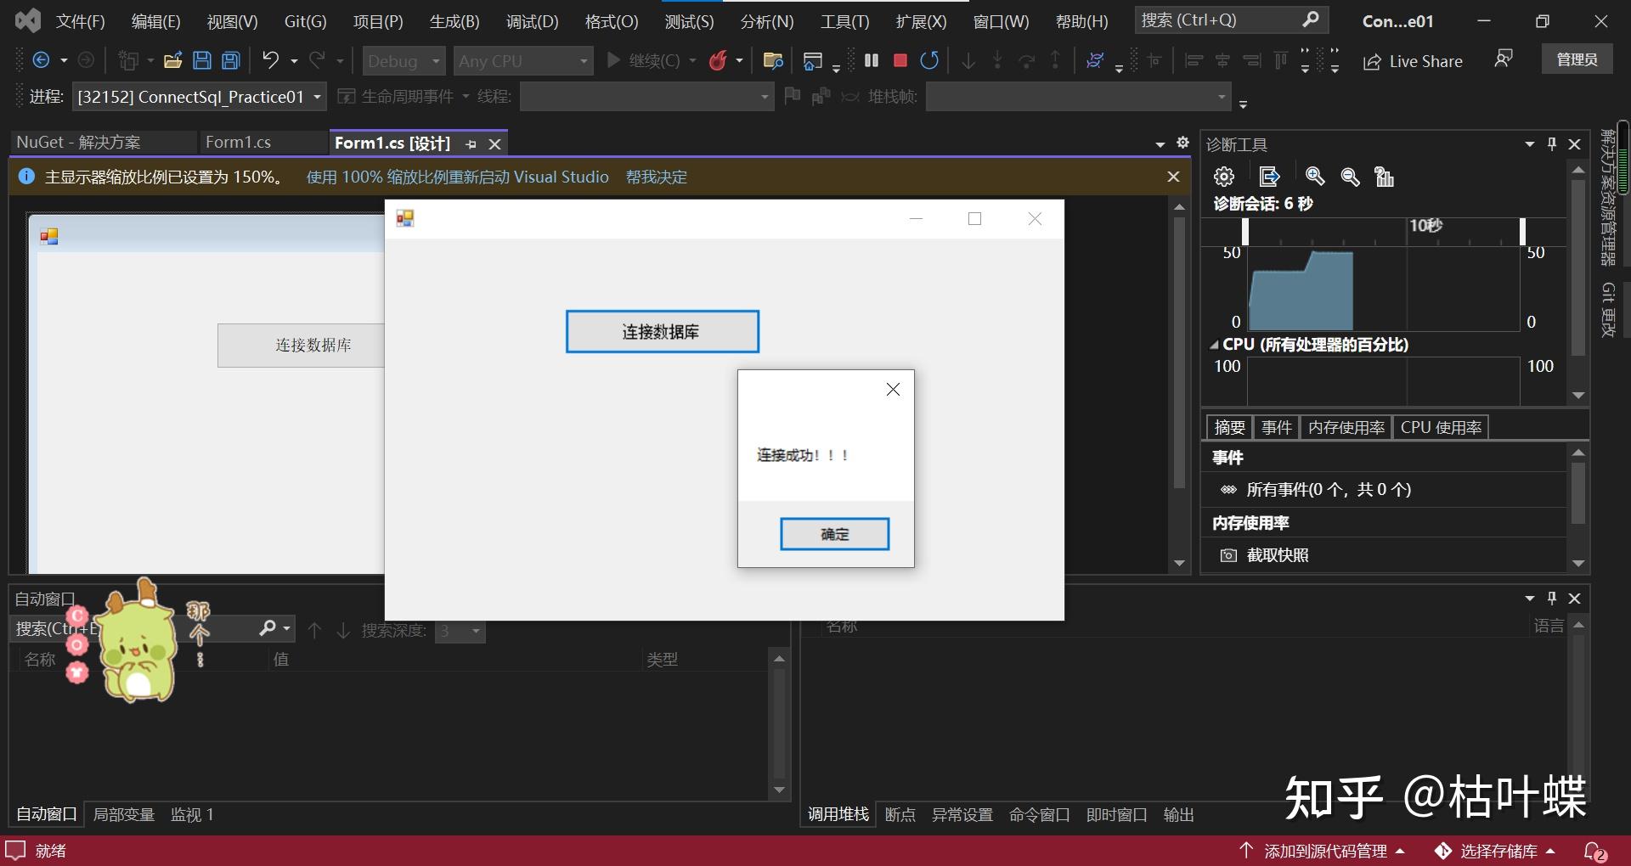Click the Live Share icon

click(1413, 61)
